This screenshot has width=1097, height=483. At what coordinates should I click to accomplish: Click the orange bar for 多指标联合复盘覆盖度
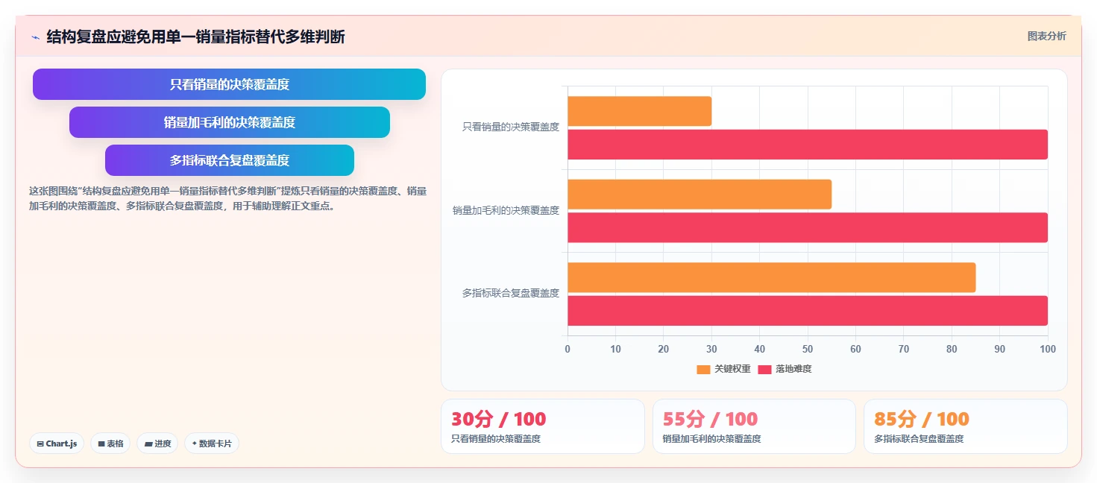[x=771, y=277]
